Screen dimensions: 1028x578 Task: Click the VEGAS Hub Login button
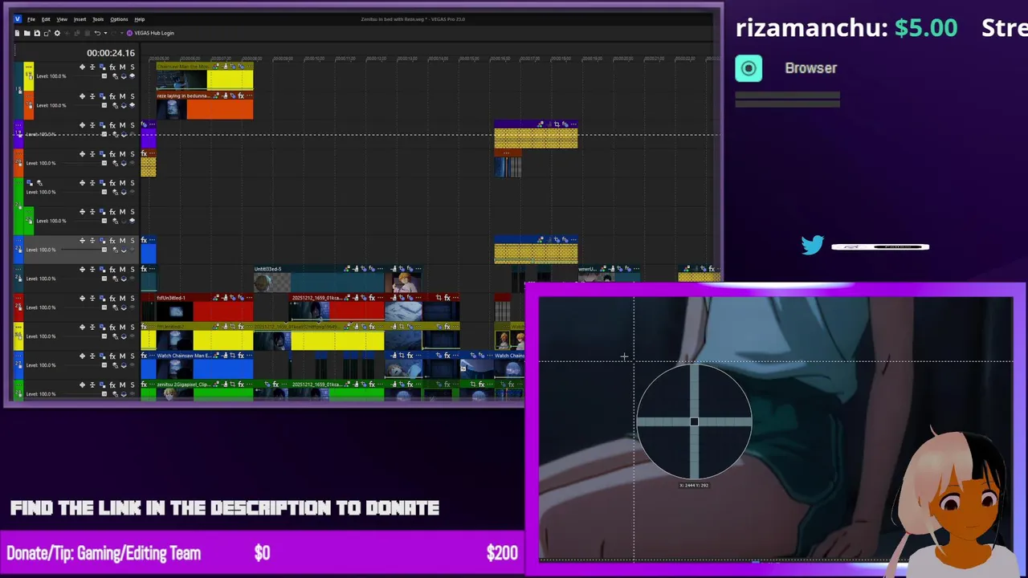tap(150, 33)
